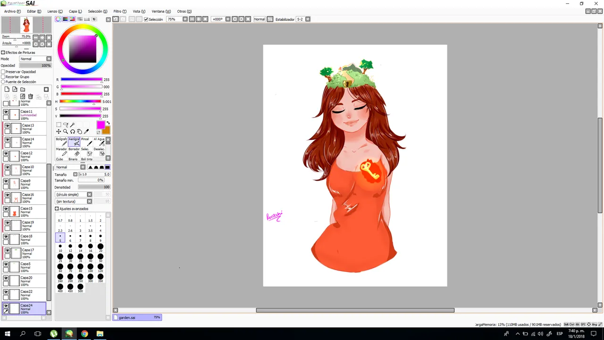Create a new layer folder
This screenshot has width=604, height=340.
pyautogui.click(x=23, y=89)
